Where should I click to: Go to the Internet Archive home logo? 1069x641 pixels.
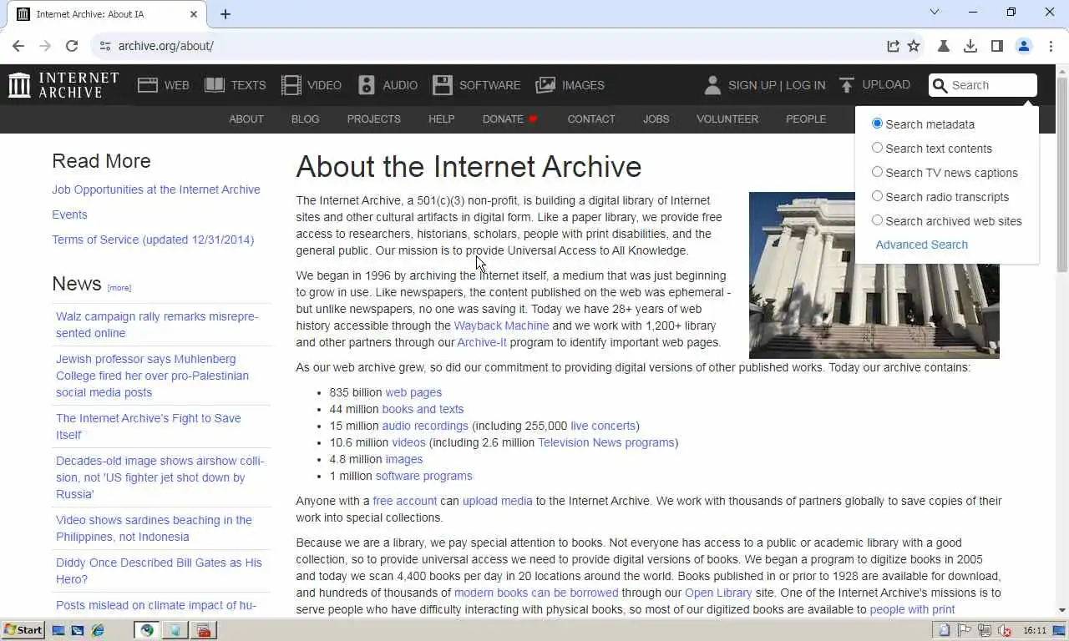[x=63, y=85]
